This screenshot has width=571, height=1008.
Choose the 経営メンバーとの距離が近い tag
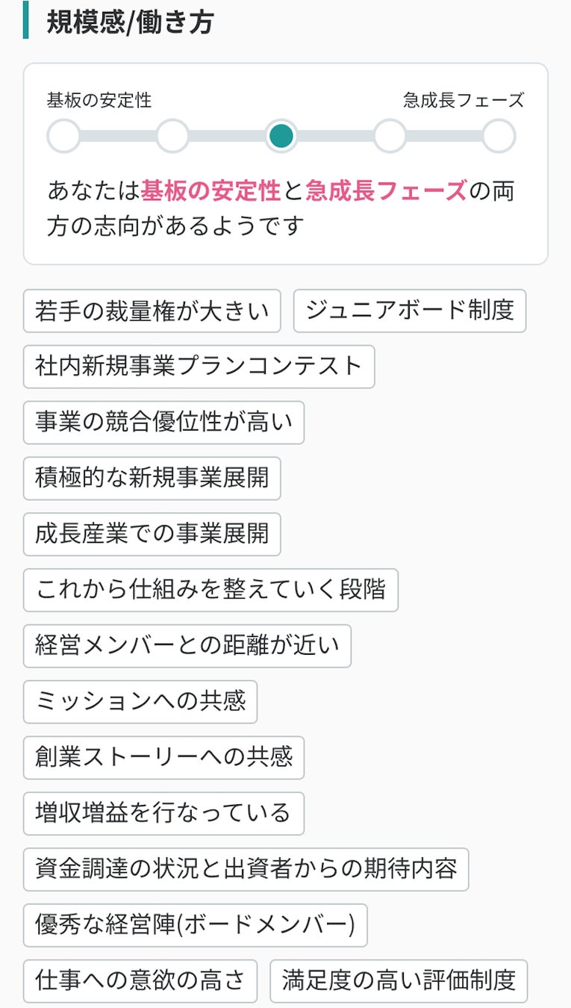187,647
